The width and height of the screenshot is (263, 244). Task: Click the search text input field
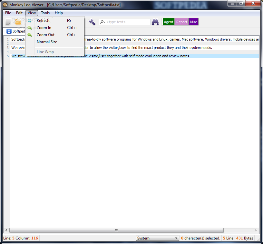(125, 22)
